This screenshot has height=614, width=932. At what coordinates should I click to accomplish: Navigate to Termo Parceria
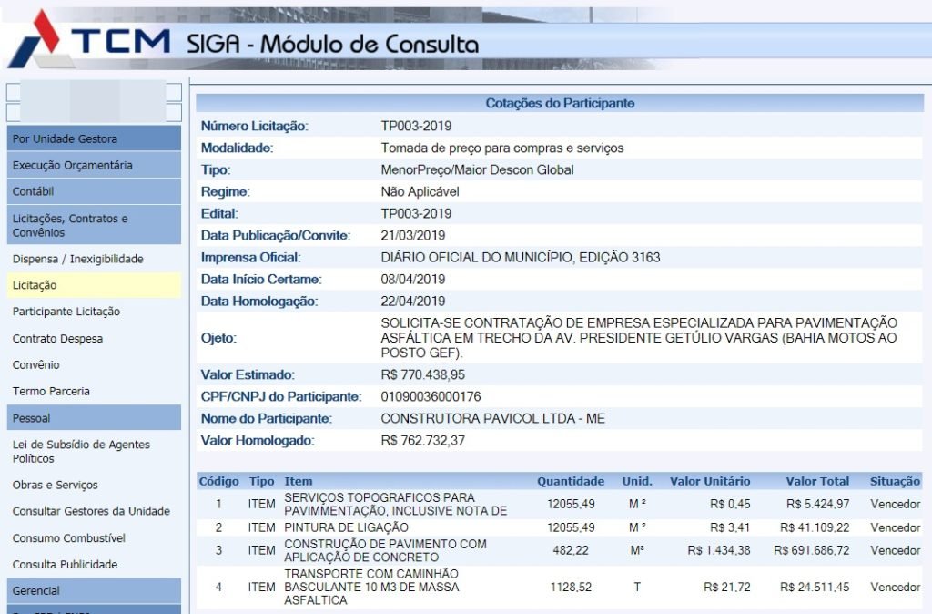click(51, 391)
